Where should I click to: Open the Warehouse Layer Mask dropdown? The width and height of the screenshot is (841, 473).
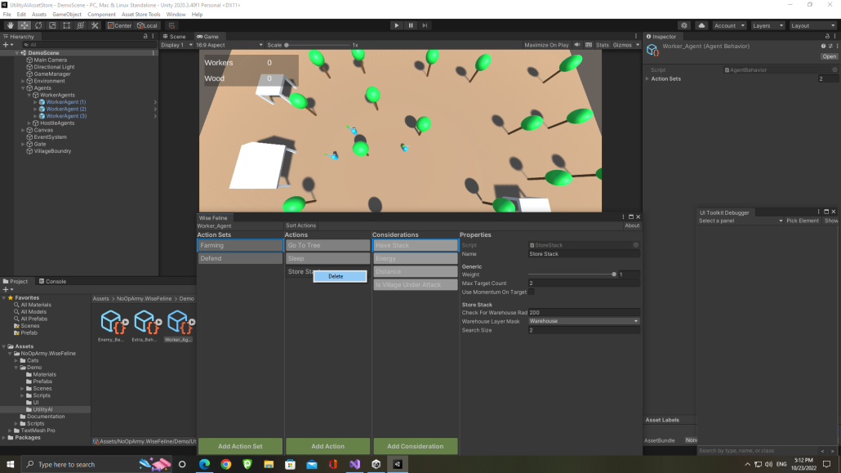pos(583,320)
